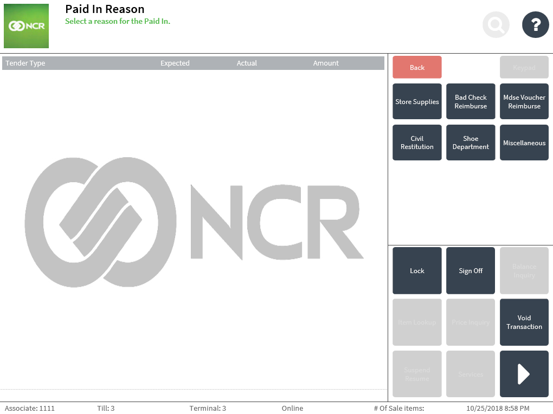Void the current transaction
Image resolution: width=553 pixels, height=414 pixels.
click(524, 322)
